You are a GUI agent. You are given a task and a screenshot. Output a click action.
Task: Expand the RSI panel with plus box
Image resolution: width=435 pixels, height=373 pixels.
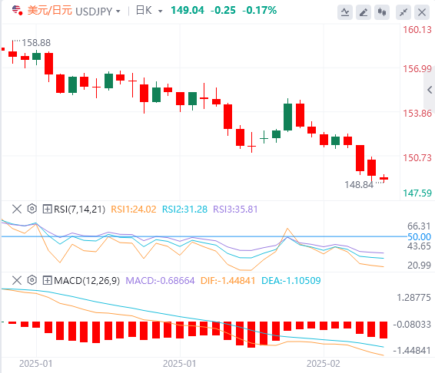point(47,209)
